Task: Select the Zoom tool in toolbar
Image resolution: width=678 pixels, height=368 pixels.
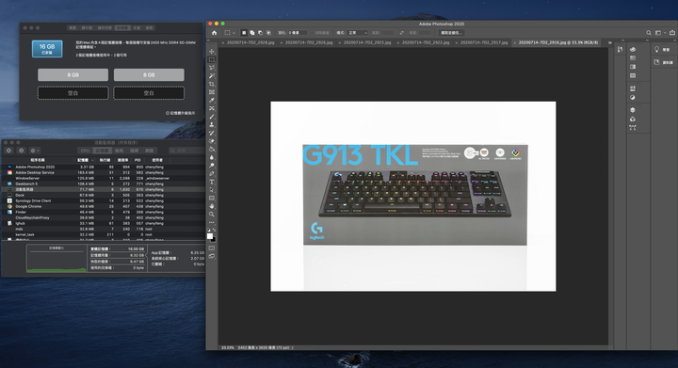Action: pyautogui.click(x=212, y=215)
